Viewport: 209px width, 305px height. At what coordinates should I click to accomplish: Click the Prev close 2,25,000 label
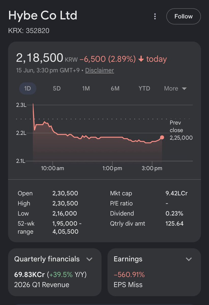[181, 130]
